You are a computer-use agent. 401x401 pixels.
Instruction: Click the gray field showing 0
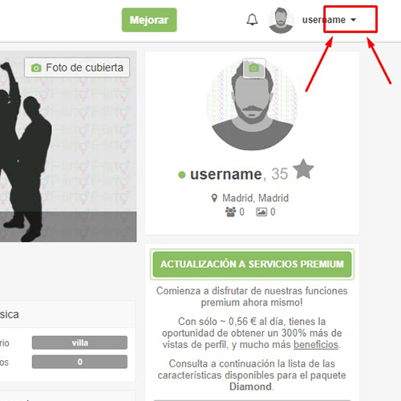[79, 362]
